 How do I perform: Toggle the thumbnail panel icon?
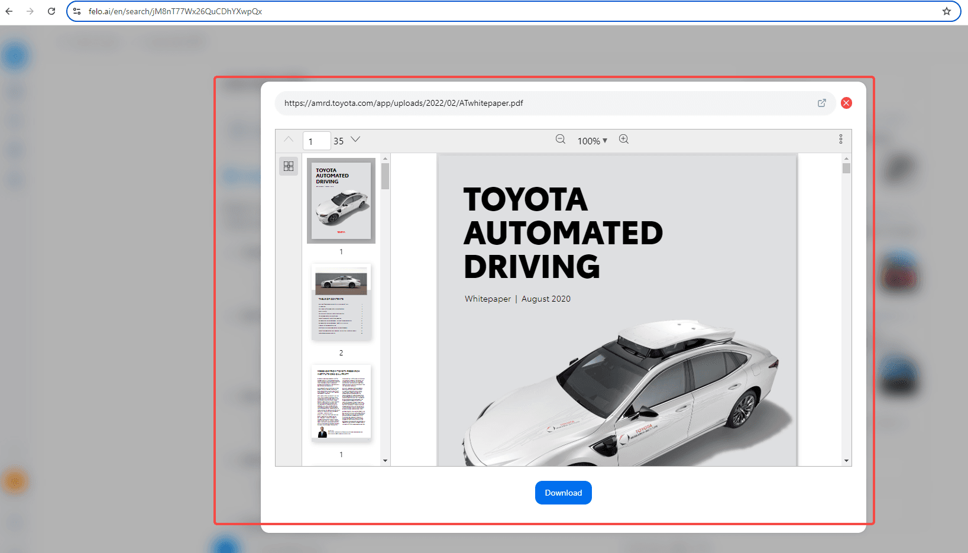tap(289, 166)
